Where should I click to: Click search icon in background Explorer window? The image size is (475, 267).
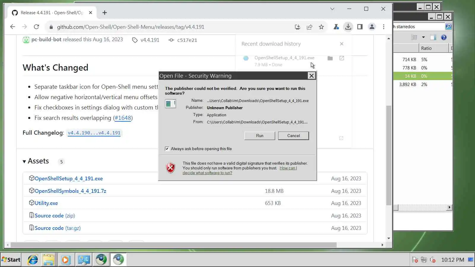[448, 26]
